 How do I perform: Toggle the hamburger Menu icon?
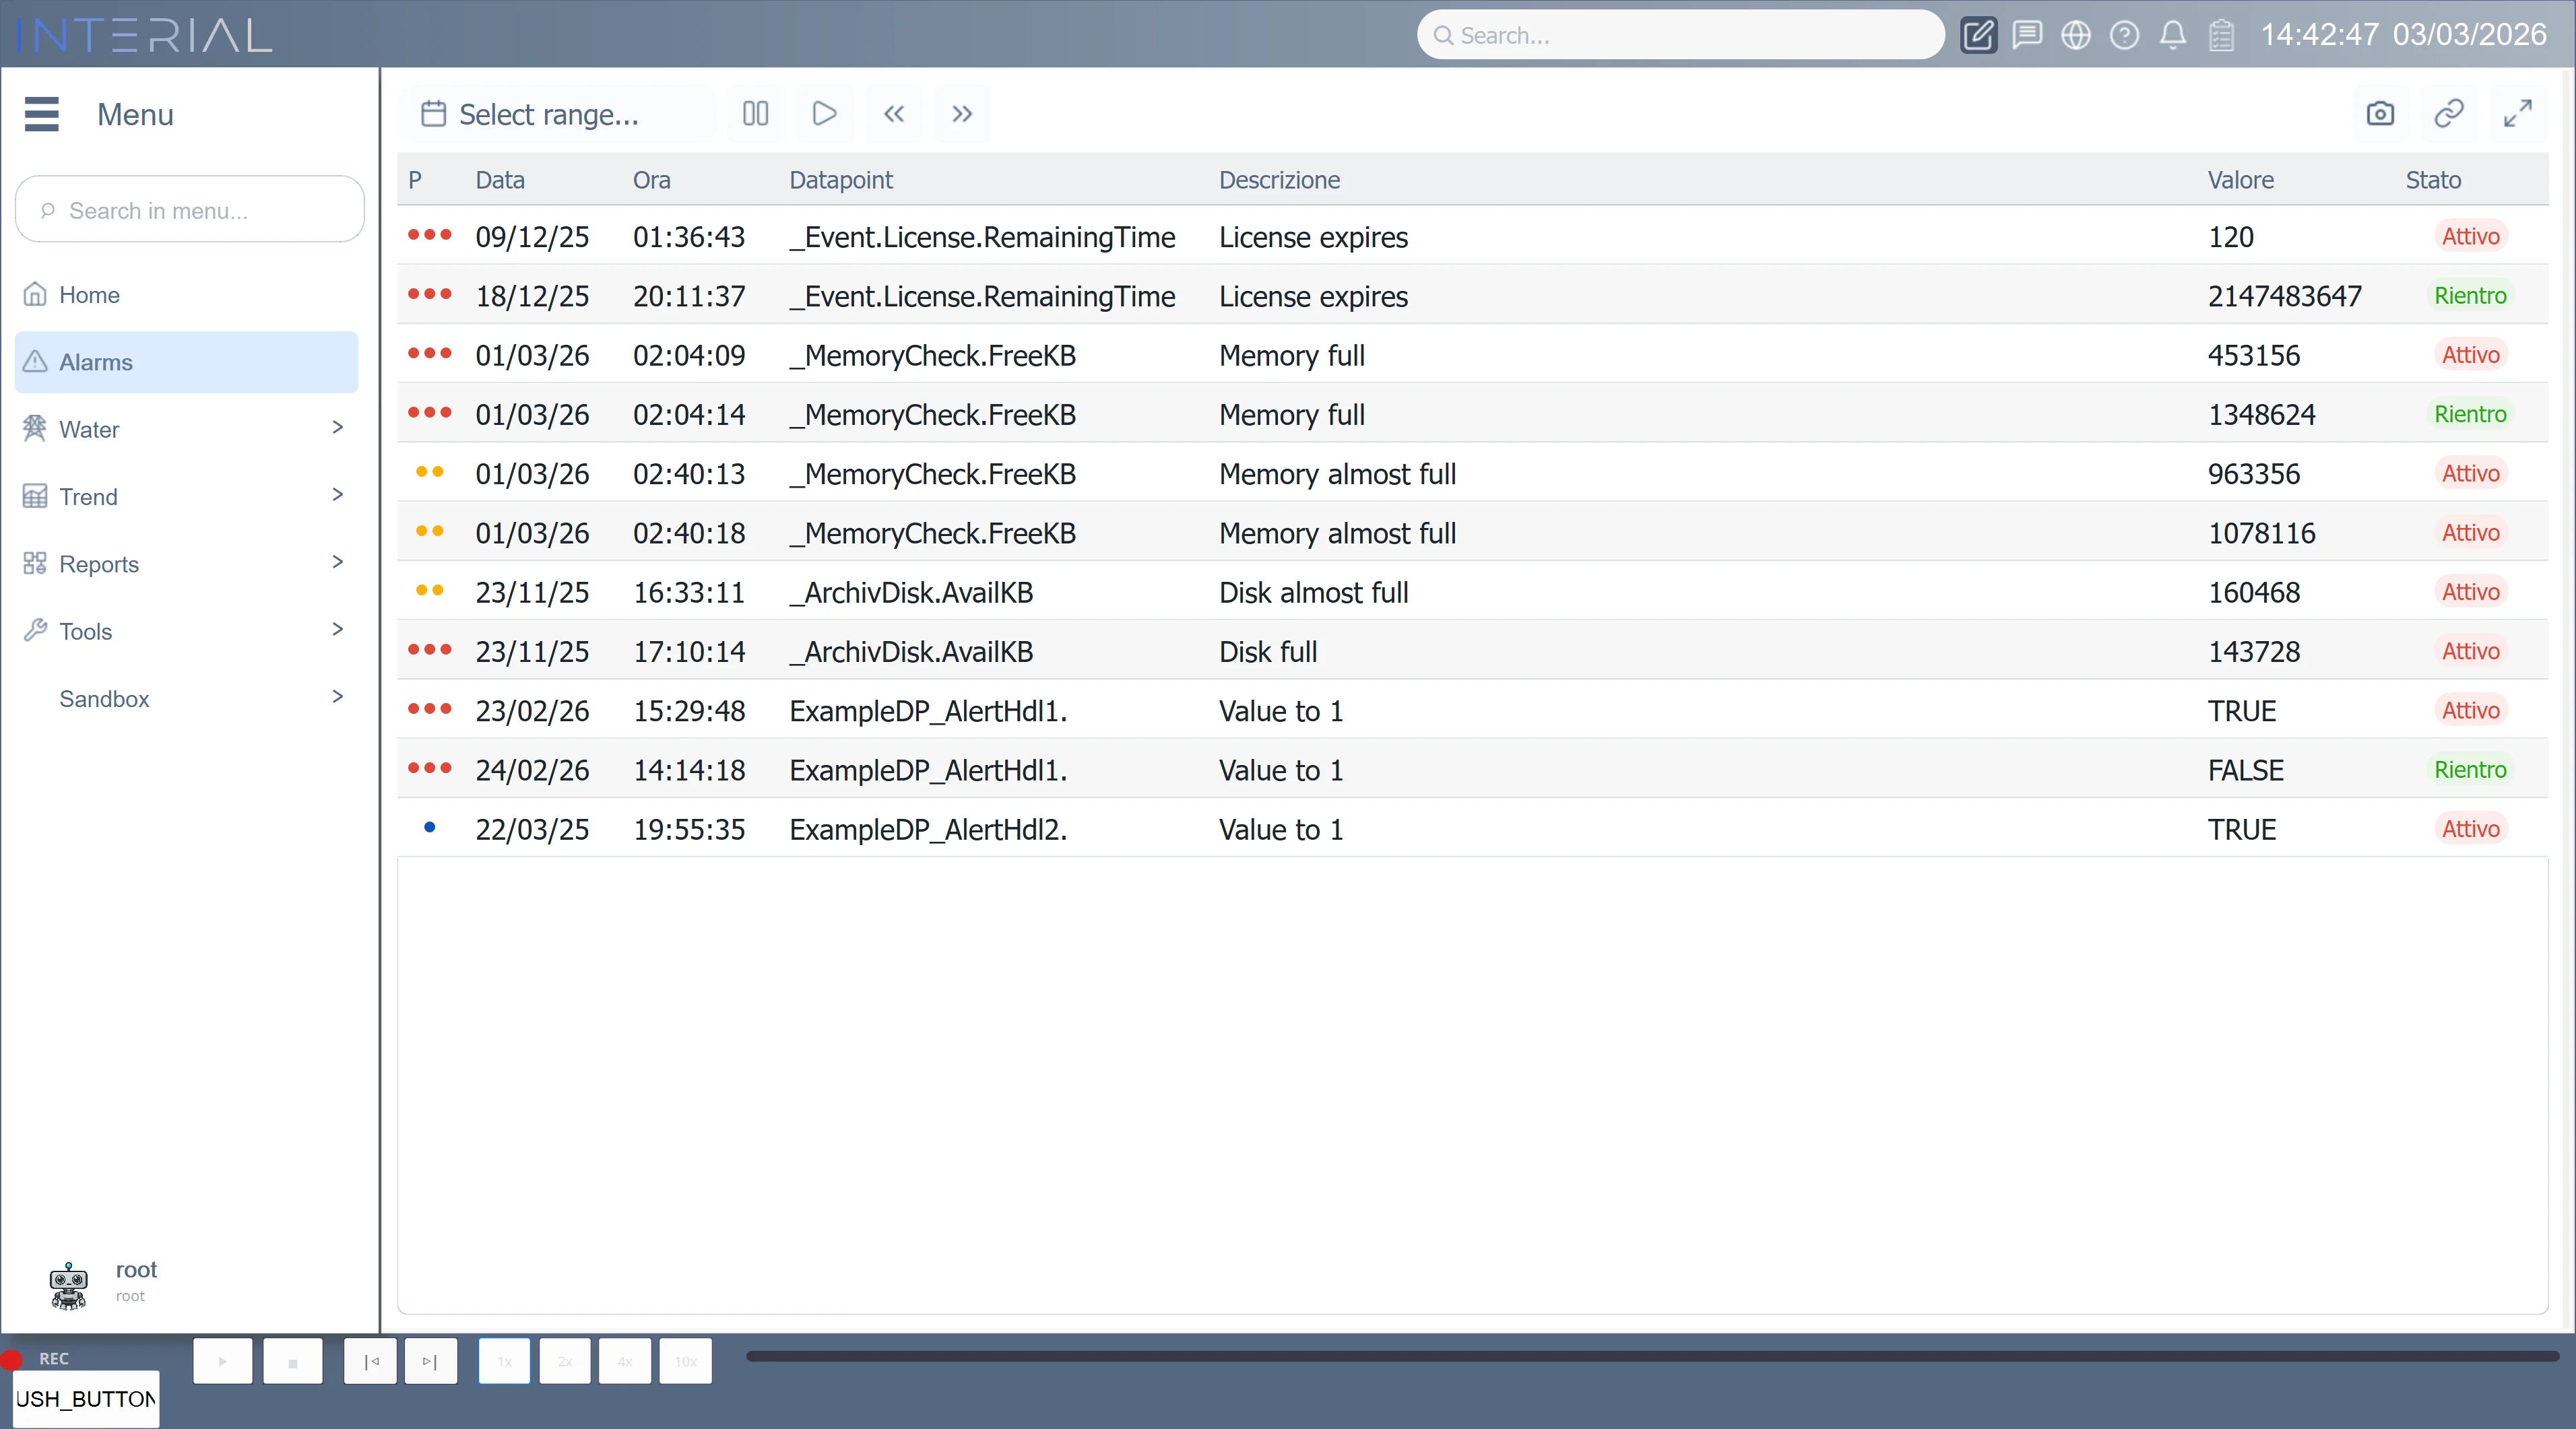coord(41,114)
